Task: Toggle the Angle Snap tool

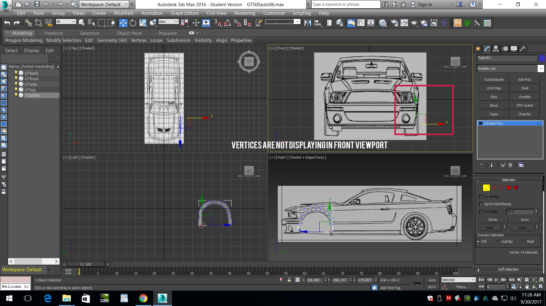Action: point(228,23)
